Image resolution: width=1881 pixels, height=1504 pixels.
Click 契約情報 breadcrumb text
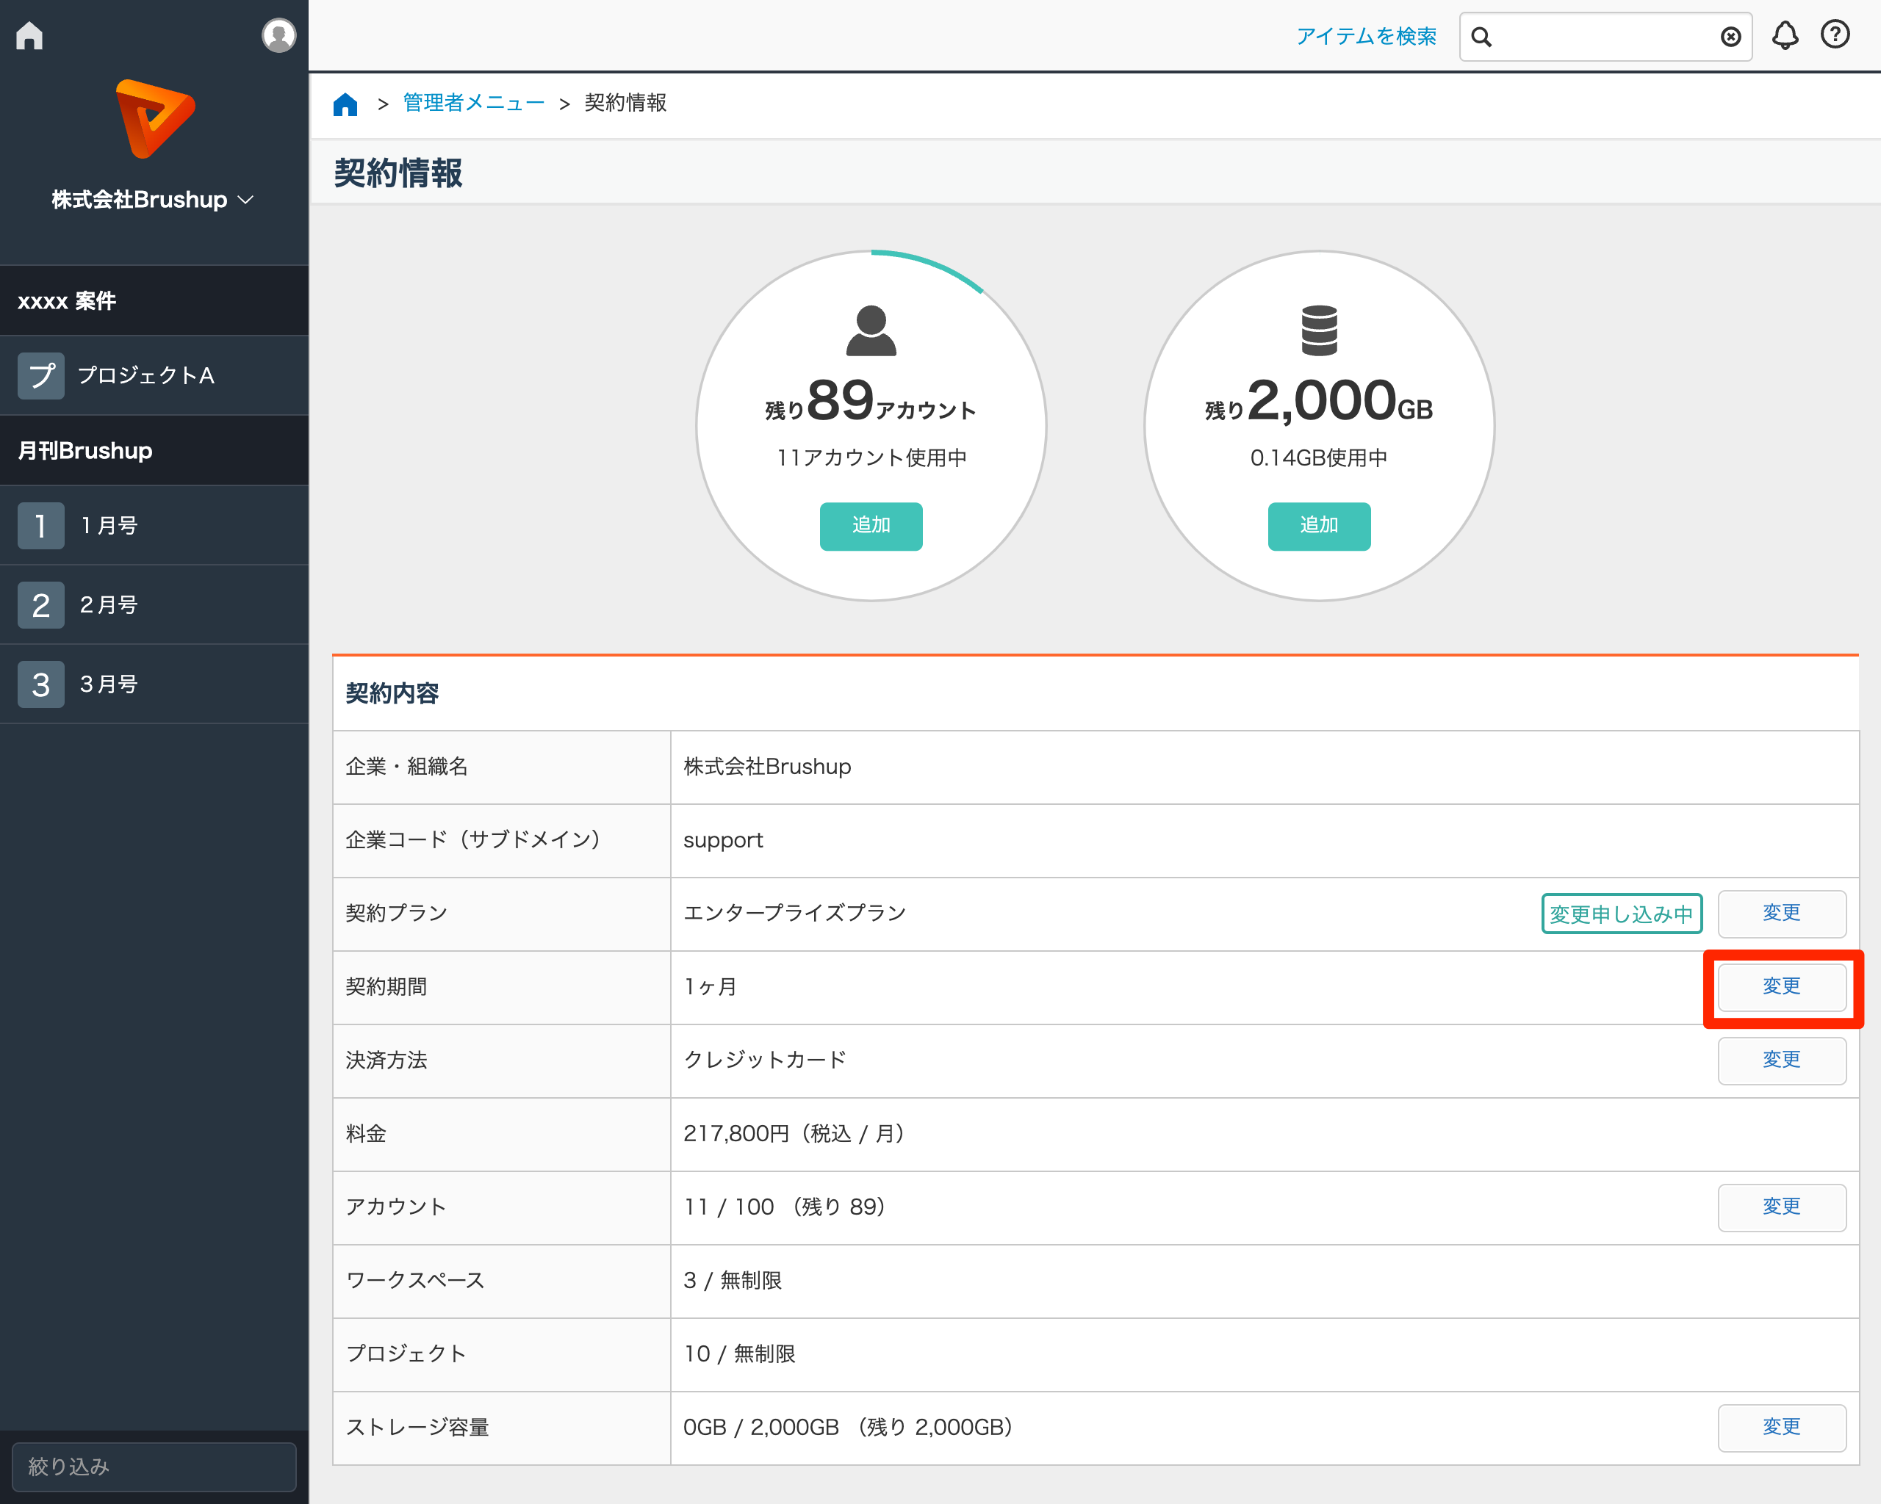point(625,103)
